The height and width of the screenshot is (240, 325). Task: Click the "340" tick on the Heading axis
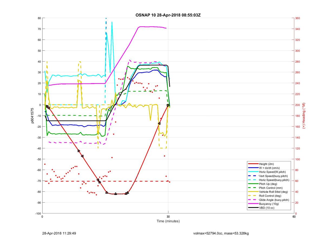click(298, 29)
